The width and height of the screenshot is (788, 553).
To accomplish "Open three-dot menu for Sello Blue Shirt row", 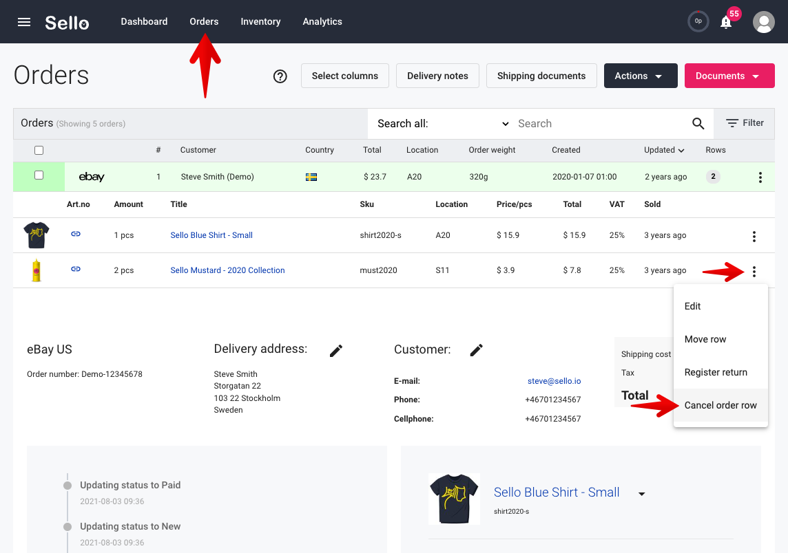I will click(x=754, y=237).
